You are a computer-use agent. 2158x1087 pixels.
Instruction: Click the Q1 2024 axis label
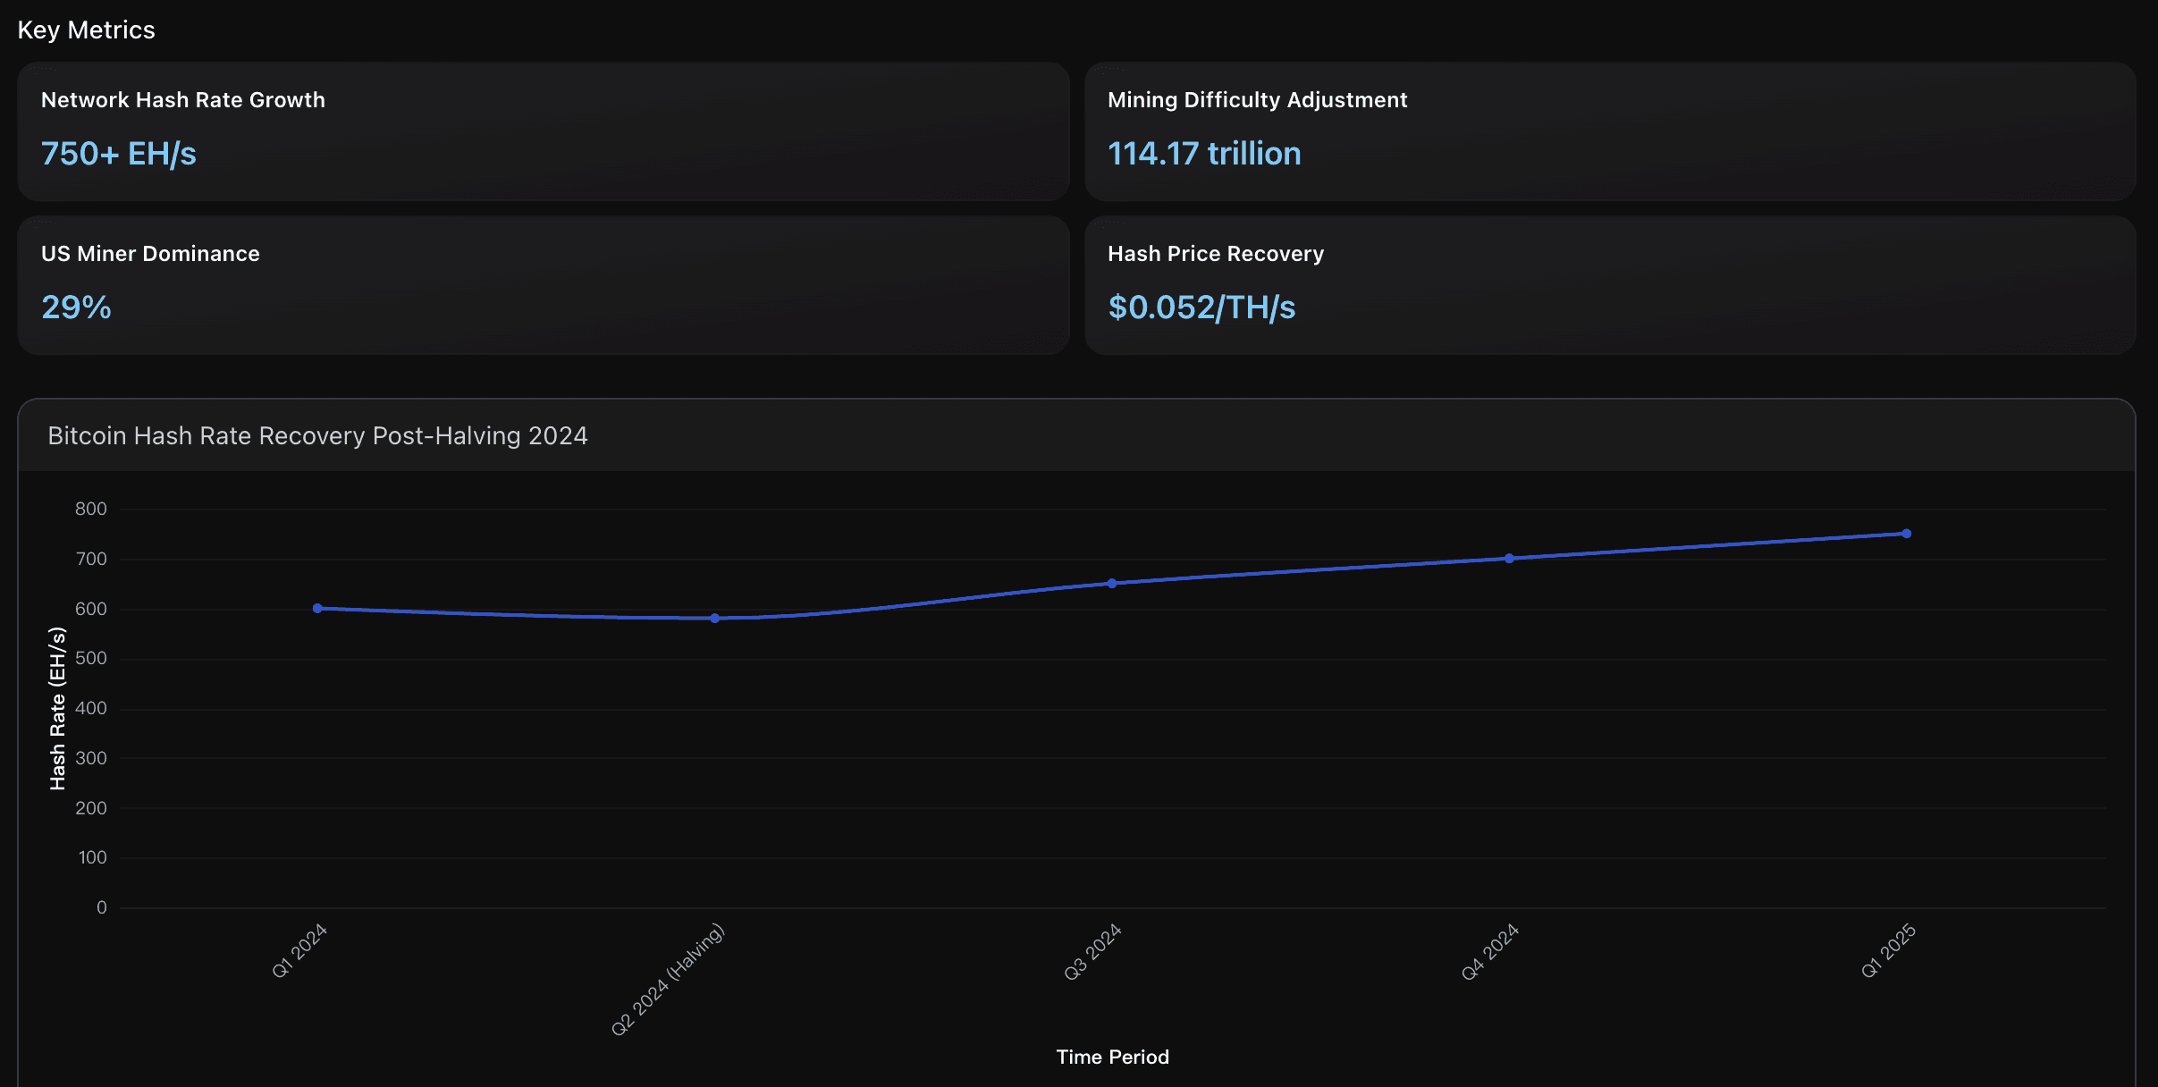(x=299, y=951)
